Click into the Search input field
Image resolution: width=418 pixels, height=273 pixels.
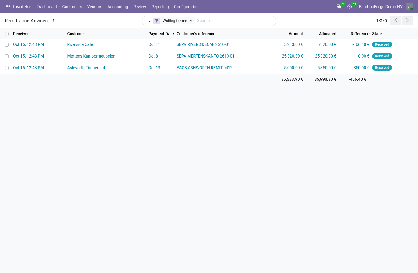tap(235, 21)
